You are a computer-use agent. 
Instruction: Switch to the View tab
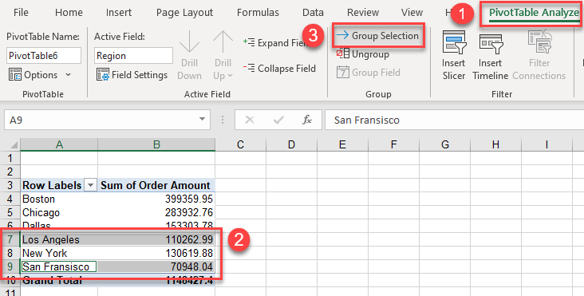point(412,12)
